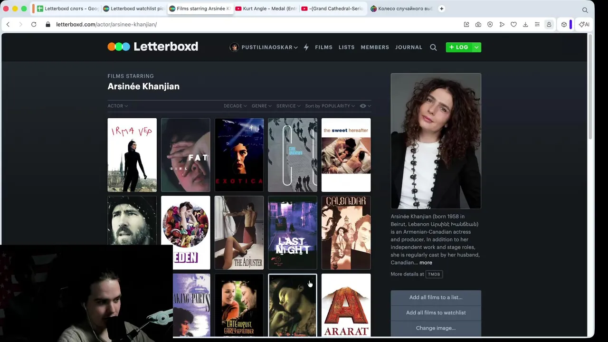Open the TMDB details link
Screen dimensions: 608x342
(434, 274)
